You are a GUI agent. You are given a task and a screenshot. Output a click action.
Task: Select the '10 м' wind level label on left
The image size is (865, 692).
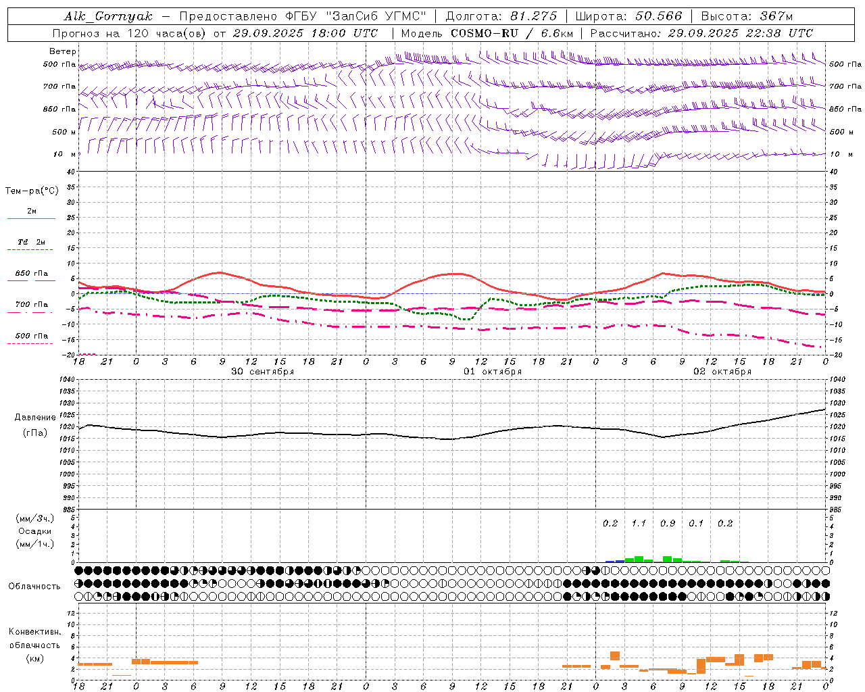[x=64, y=154]
